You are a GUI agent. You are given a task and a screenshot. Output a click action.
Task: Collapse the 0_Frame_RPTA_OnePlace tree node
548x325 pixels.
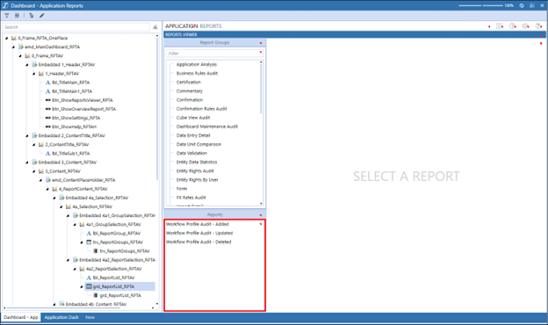(x=7, y=38)
